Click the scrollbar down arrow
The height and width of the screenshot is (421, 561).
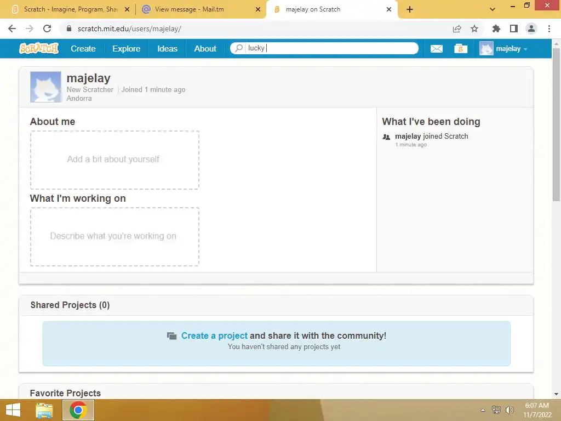tap(557, 394)
